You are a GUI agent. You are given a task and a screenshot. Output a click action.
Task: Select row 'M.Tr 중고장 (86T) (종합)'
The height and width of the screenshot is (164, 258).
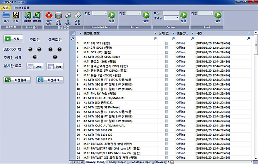[x=164, y=62]
